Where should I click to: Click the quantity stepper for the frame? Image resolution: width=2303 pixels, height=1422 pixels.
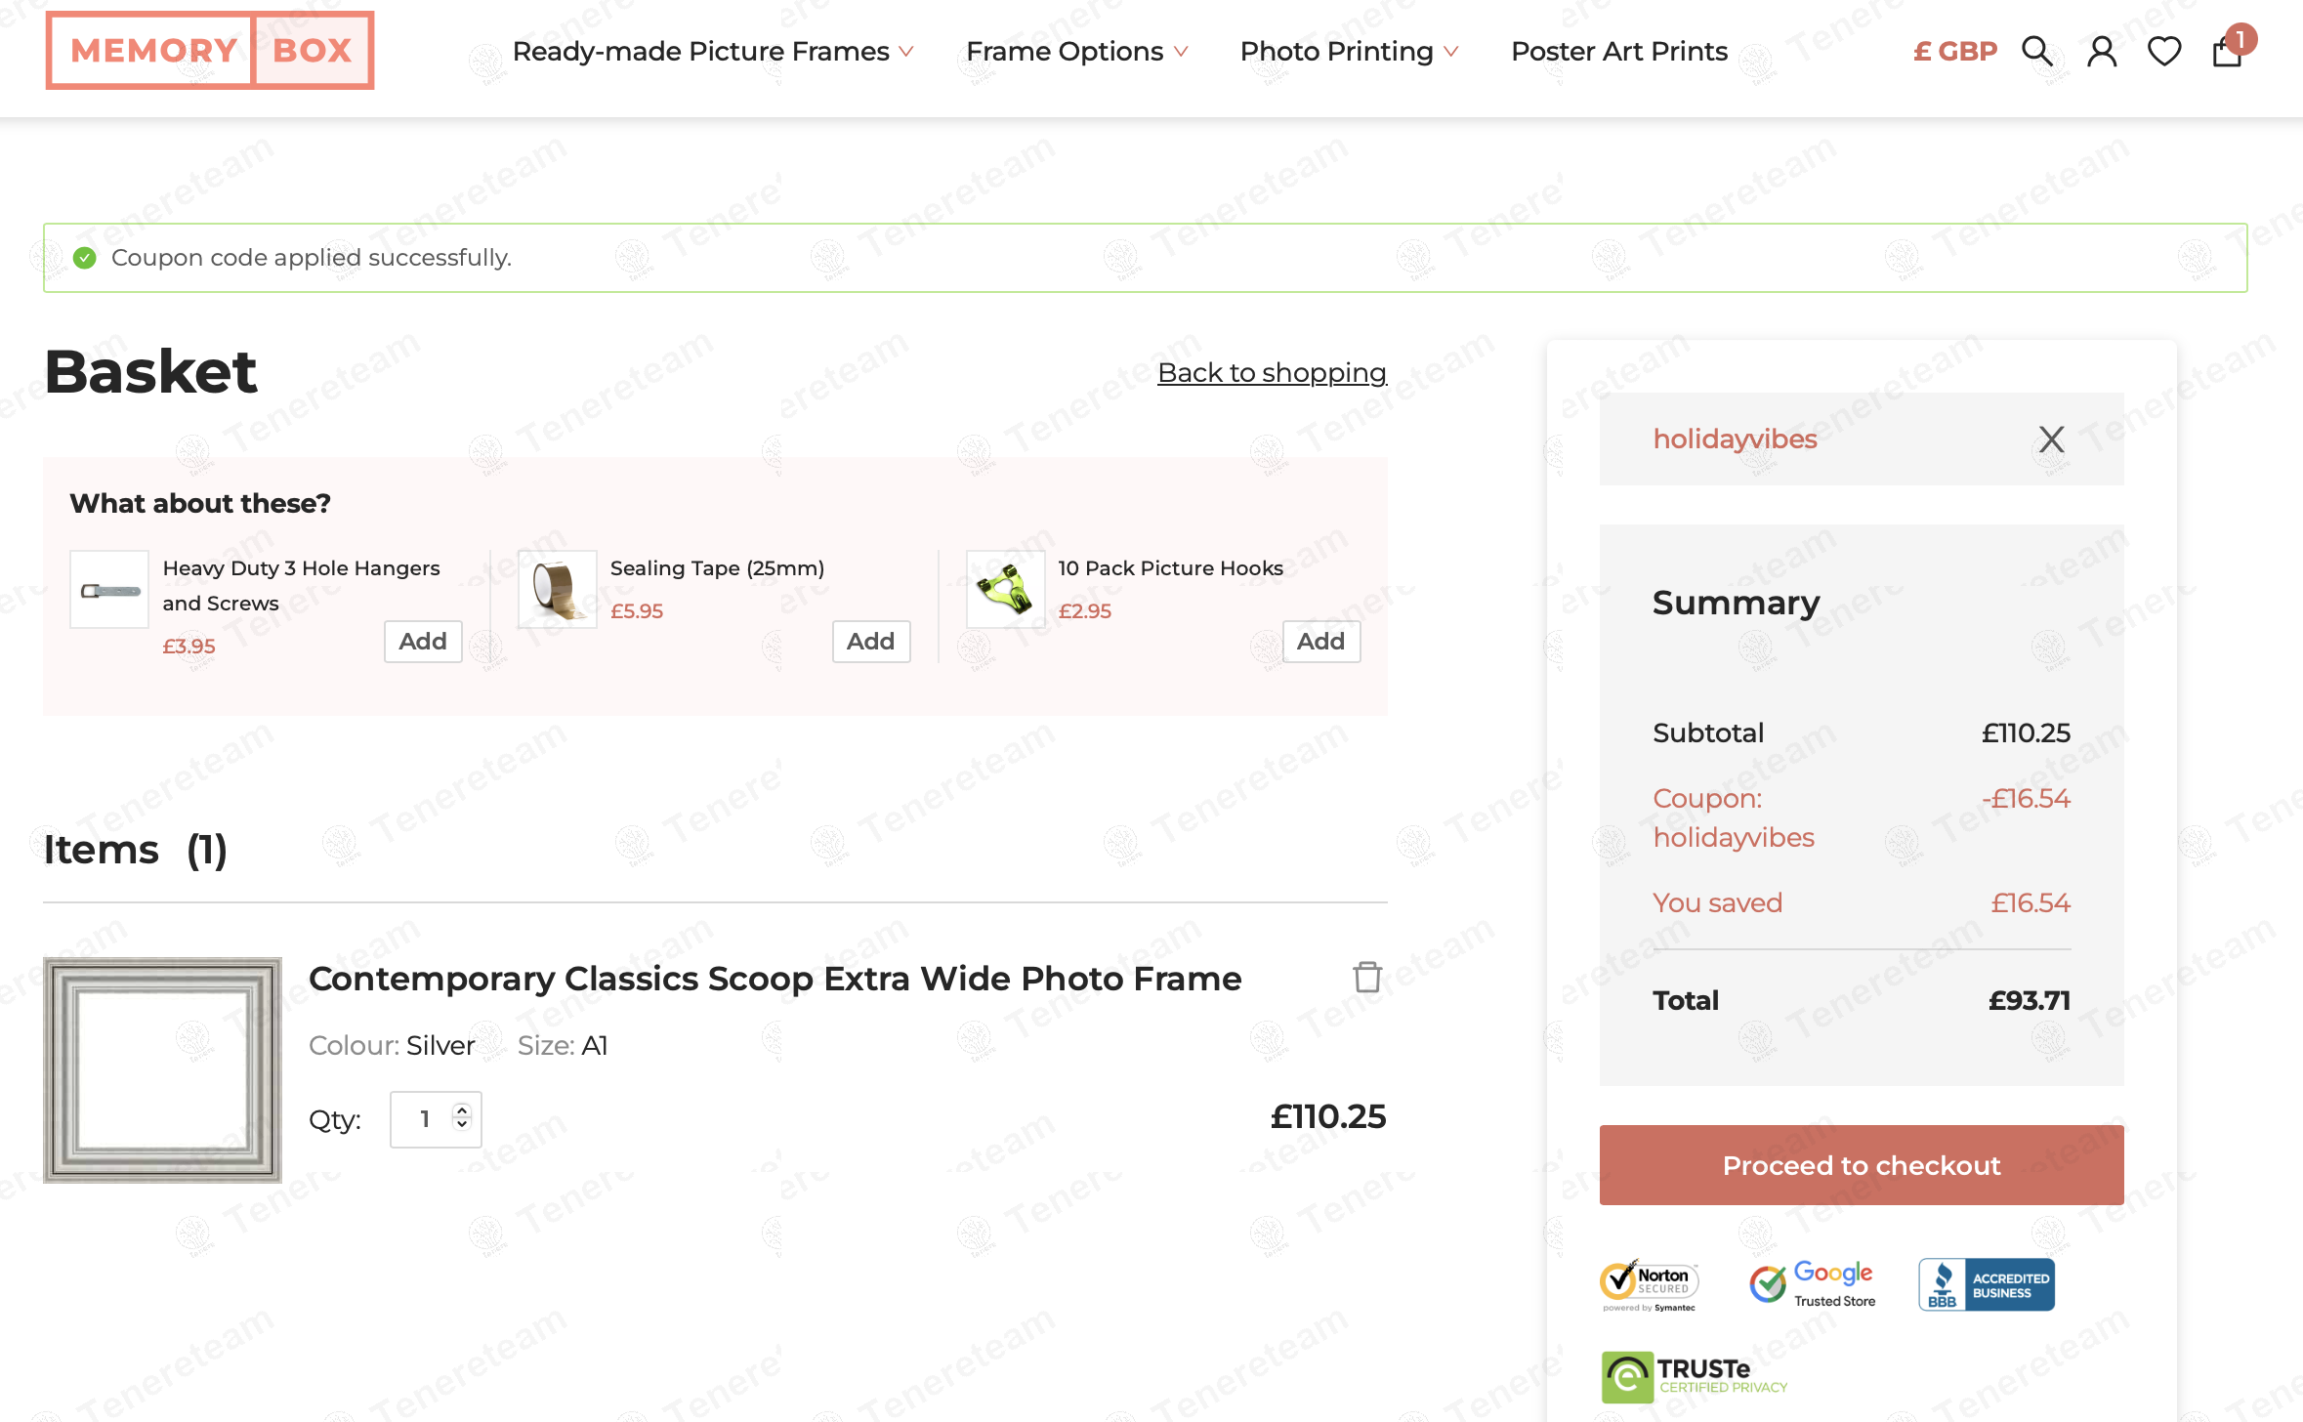pos(462,1117)
